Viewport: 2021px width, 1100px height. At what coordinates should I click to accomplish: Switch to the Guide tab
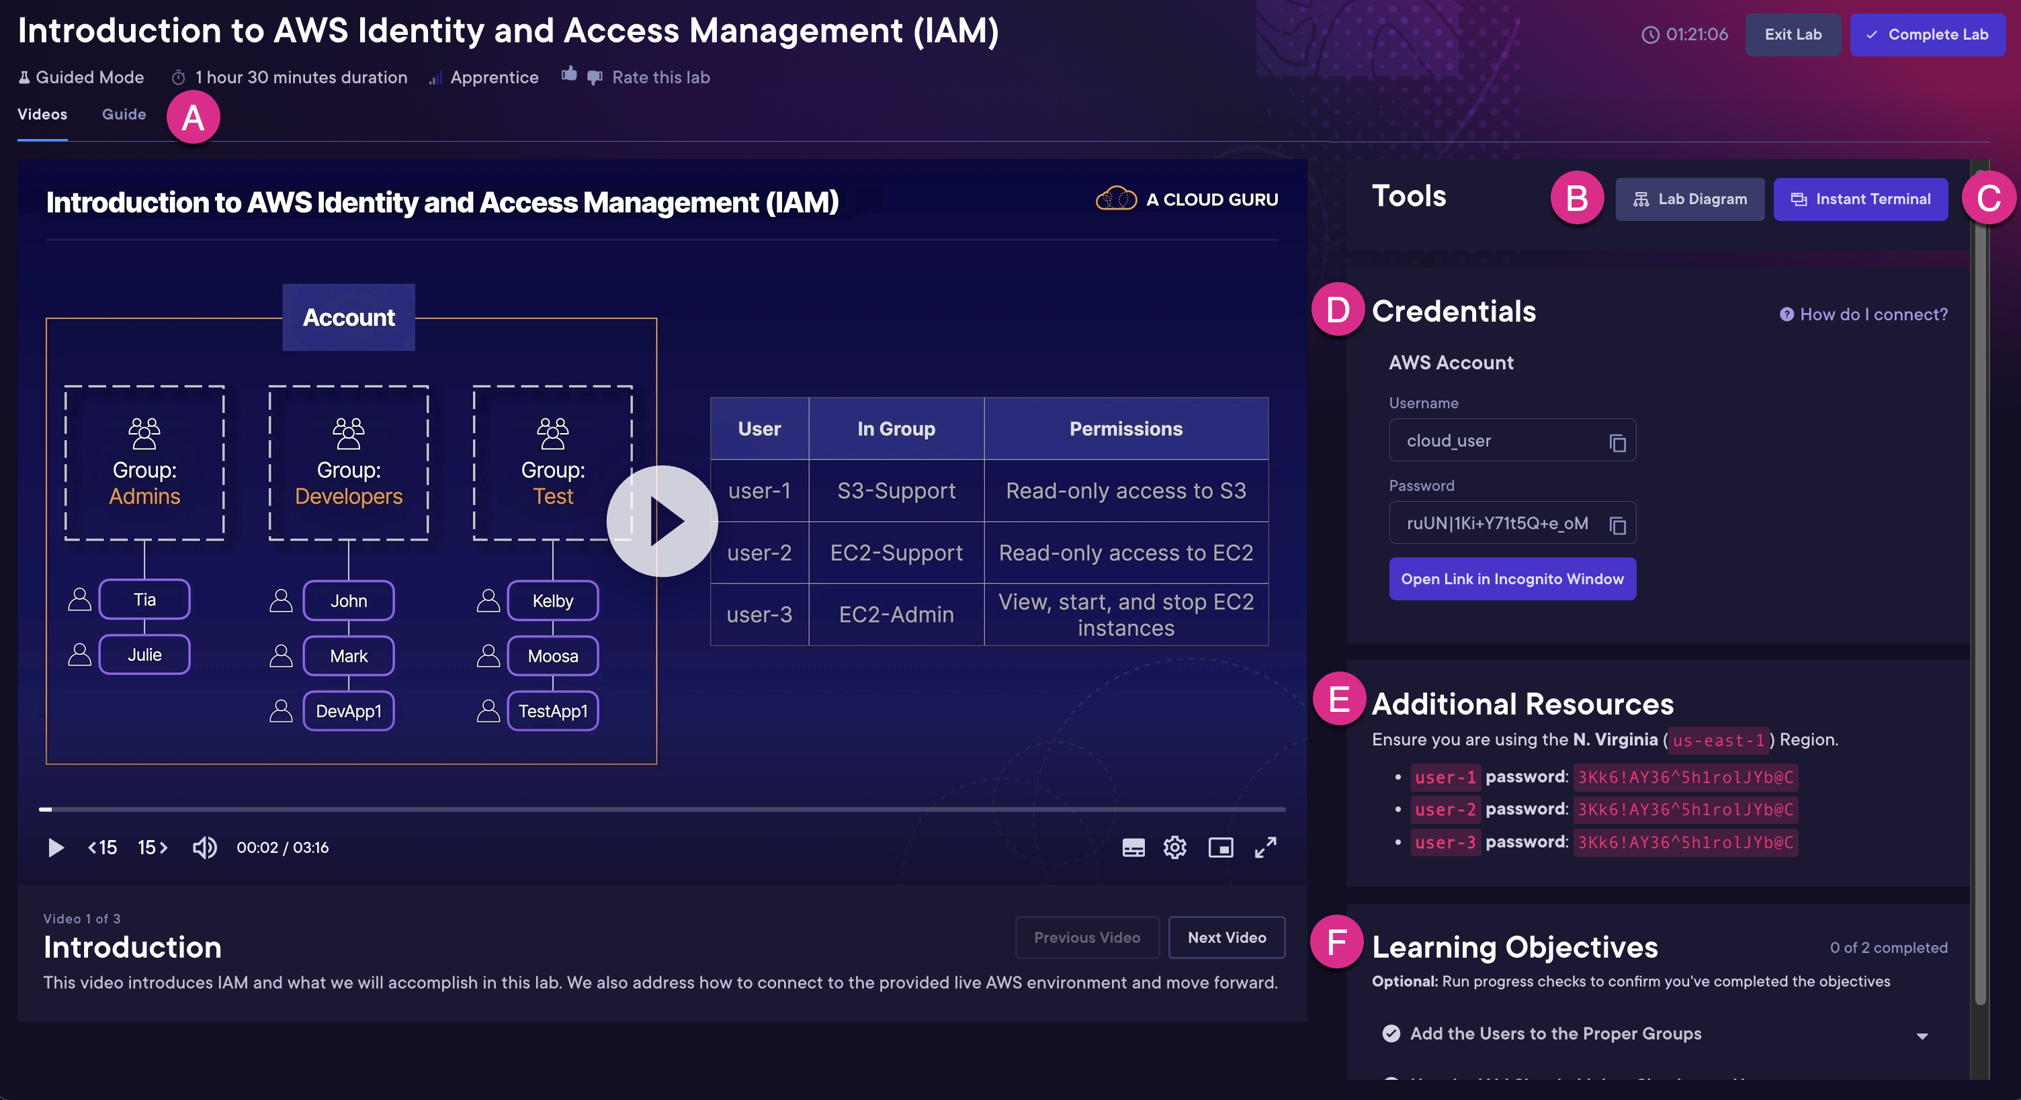pos(123,114)
